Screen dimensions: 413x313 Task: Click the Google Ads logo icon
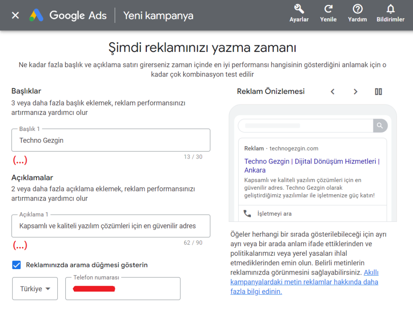tap(36, 15)
